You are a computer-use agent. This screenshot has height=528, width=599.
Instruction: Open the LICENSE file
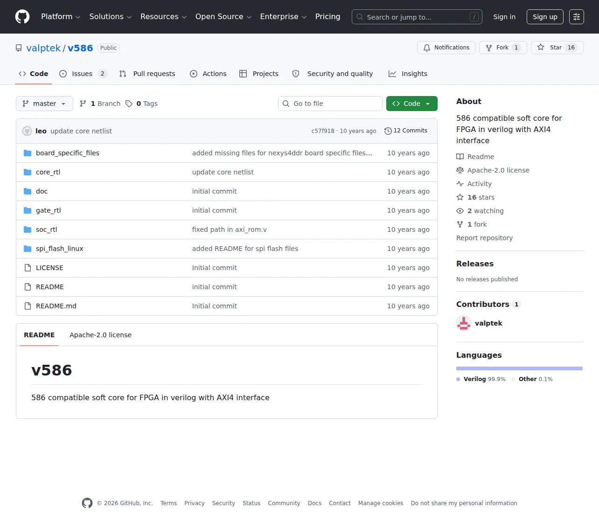49,268
